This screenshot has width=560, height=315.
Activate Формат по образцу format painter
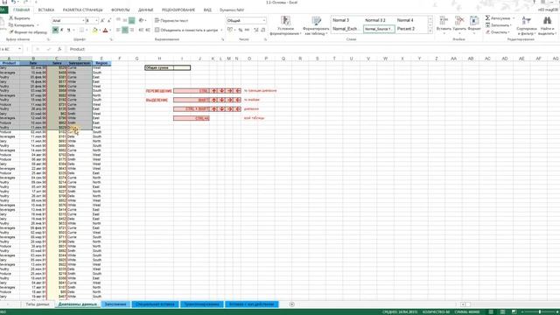tap(28, 32)
